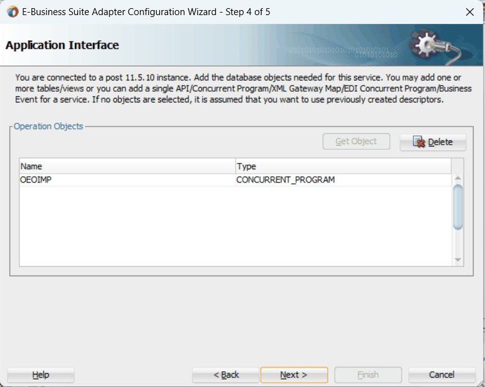Screen dimensions: 485x387
Task: Click the Type column header
Action: click(343, 166)
